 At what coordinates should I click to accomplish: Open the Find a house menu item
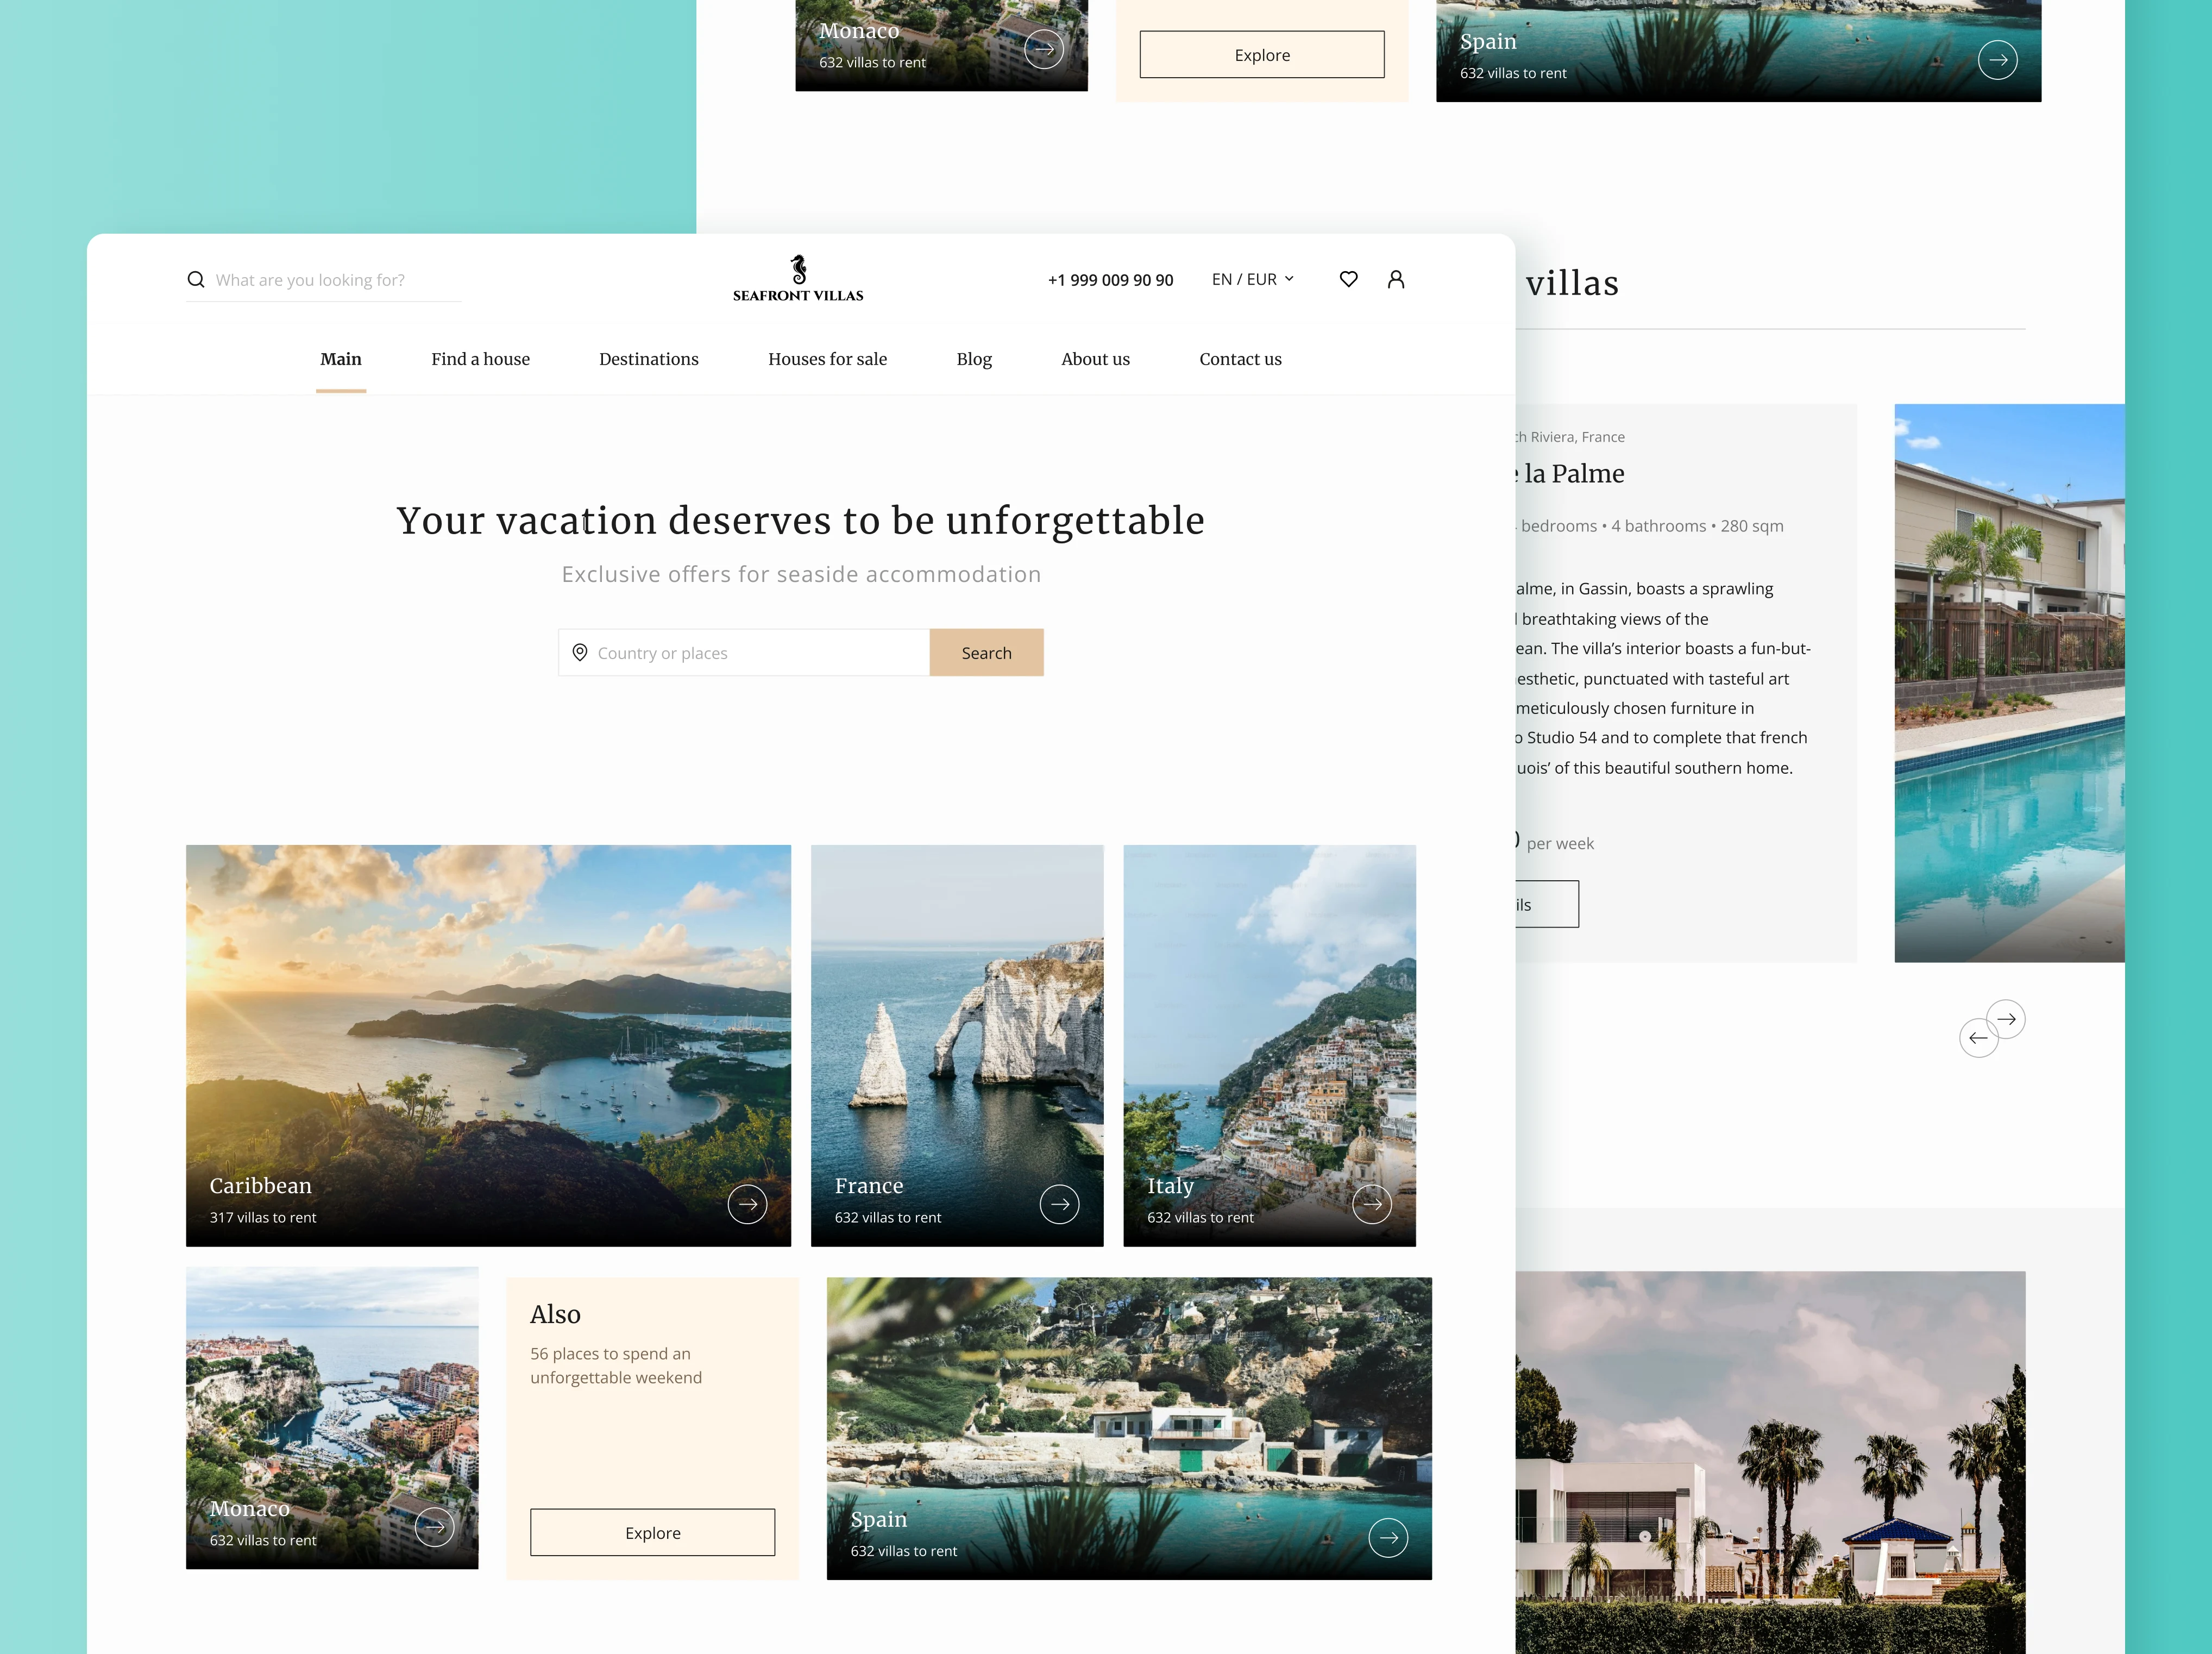(x=481, y=359)
